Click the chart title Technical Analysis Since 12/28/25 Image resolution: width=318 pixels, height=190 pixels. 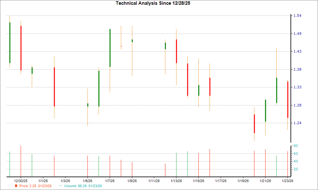[x=153, y=3]
